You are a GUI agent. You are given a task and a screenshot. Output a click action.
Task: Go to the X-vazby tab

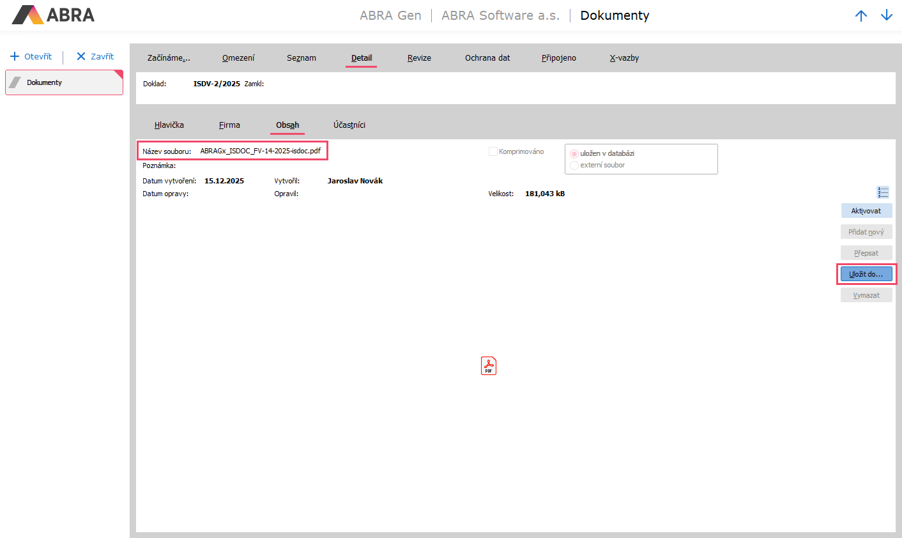[x=624, y=58]
